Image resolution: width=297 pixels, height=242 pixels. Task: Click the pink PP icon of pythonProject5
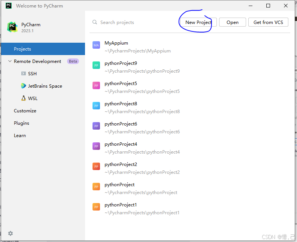[96, 85]
